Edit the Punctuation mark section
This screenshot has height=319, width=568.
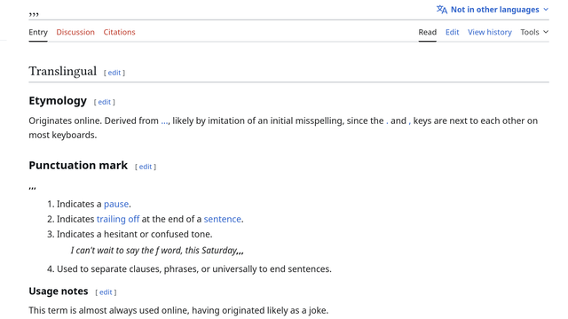click(146, 167)
